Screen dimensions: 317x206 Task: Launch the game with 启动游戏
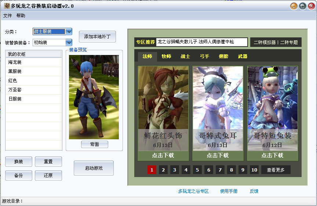pyautogui.click(x=94, y=168)
